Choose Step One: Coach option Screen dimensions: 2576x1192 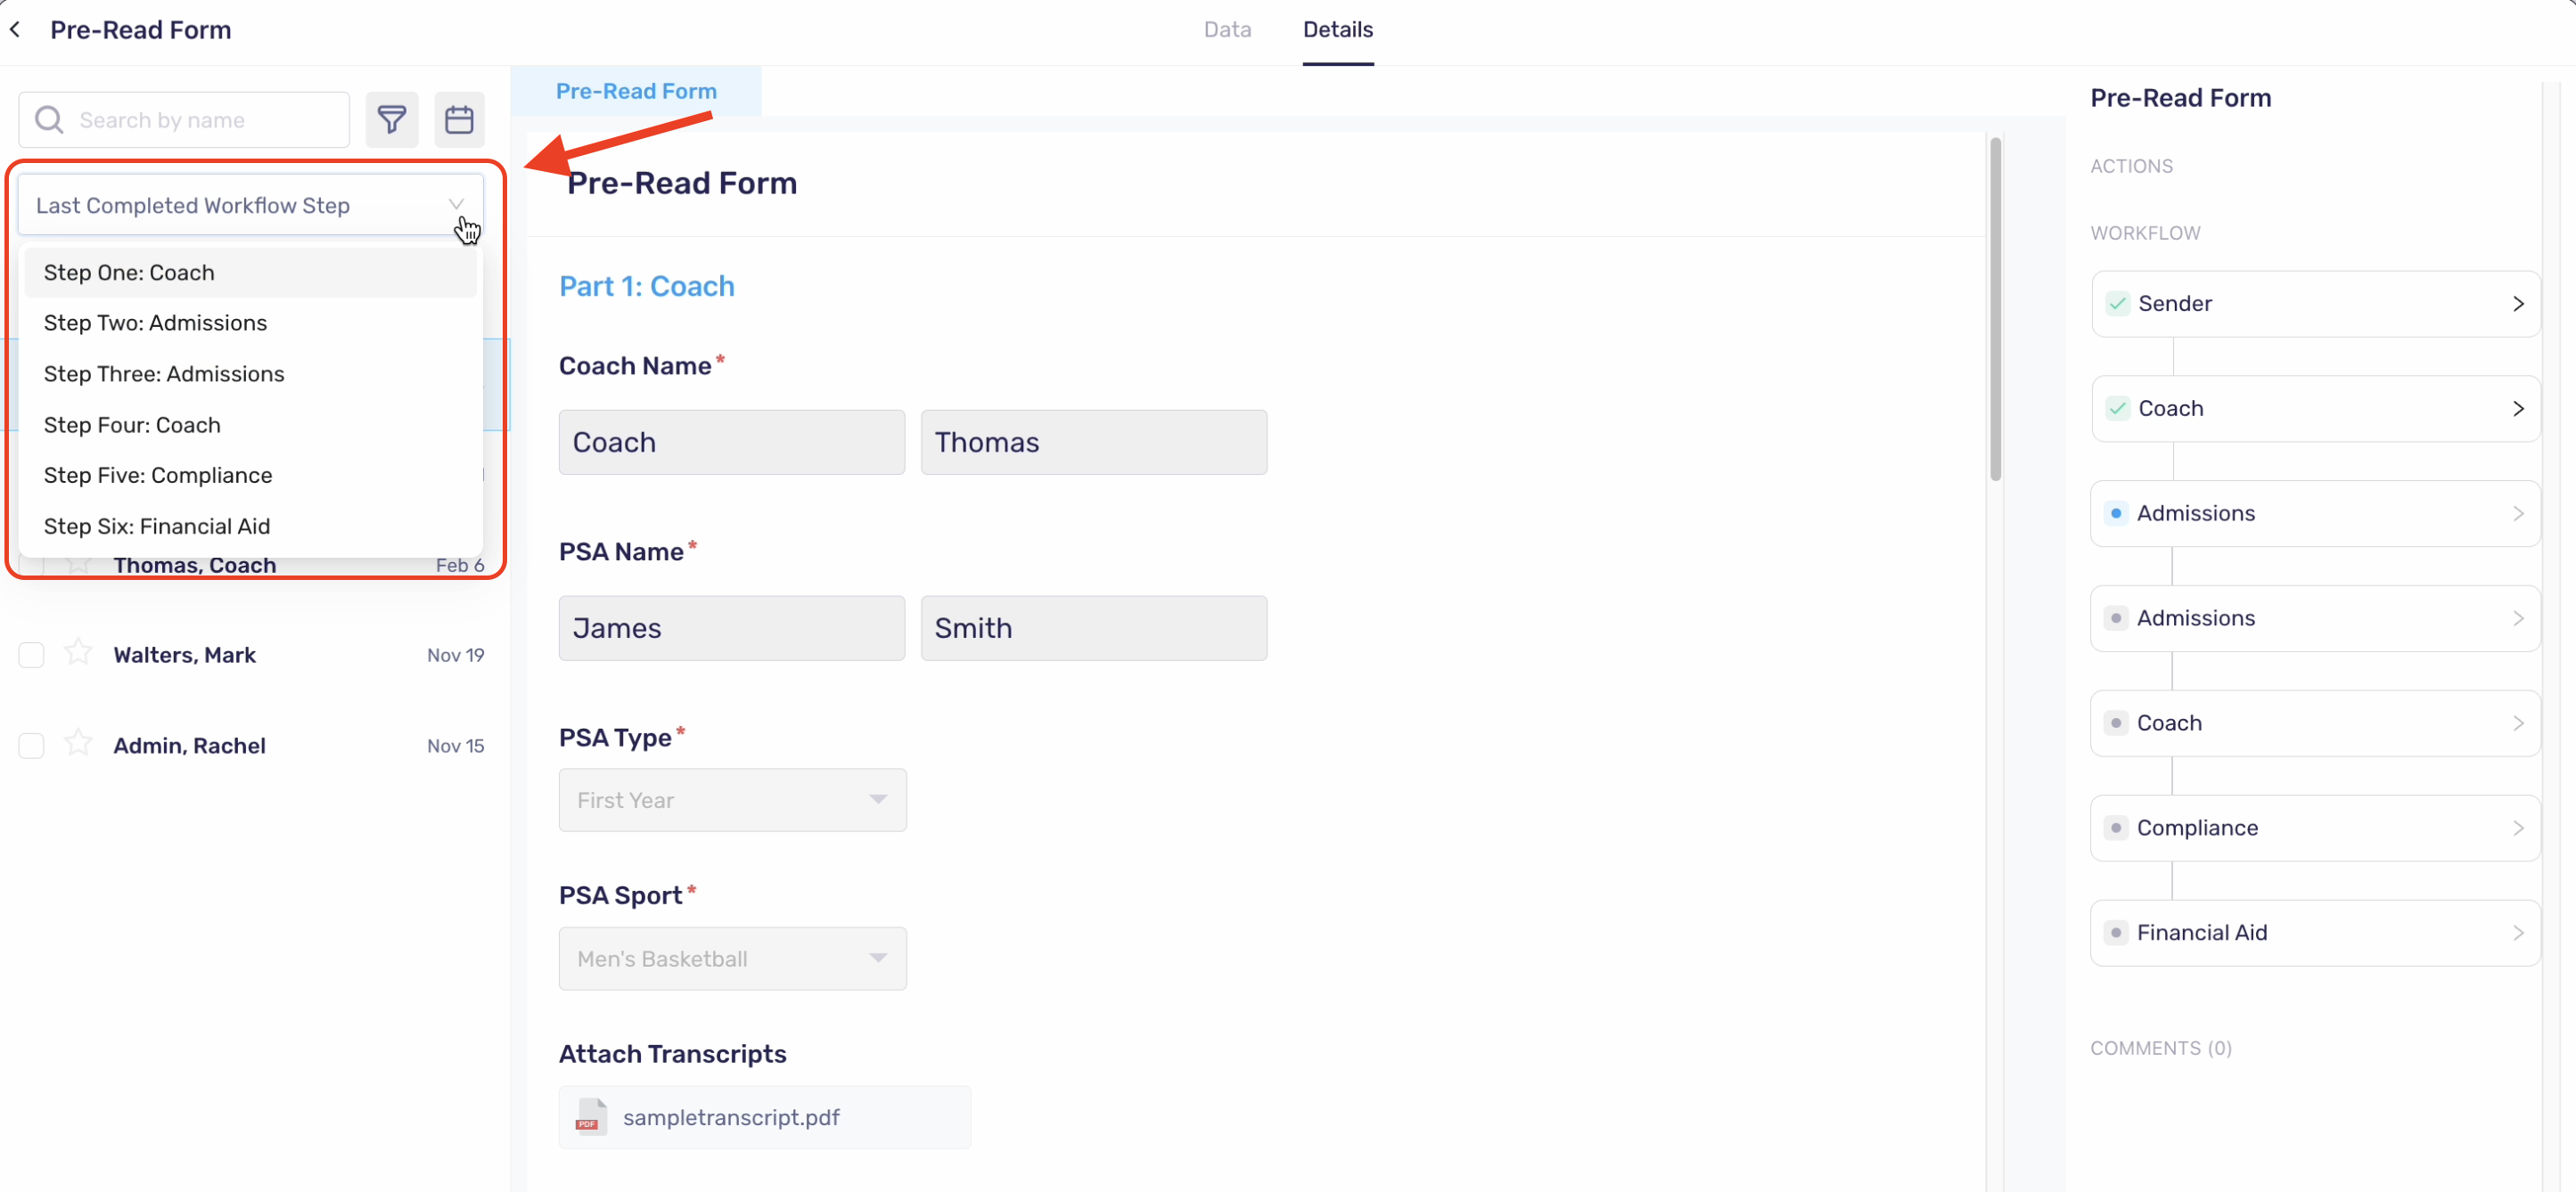pos(250,272)
